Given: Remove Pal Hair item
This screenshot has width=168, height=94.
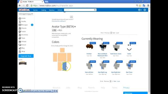Looking at the screenshot, I should point(93,43).
